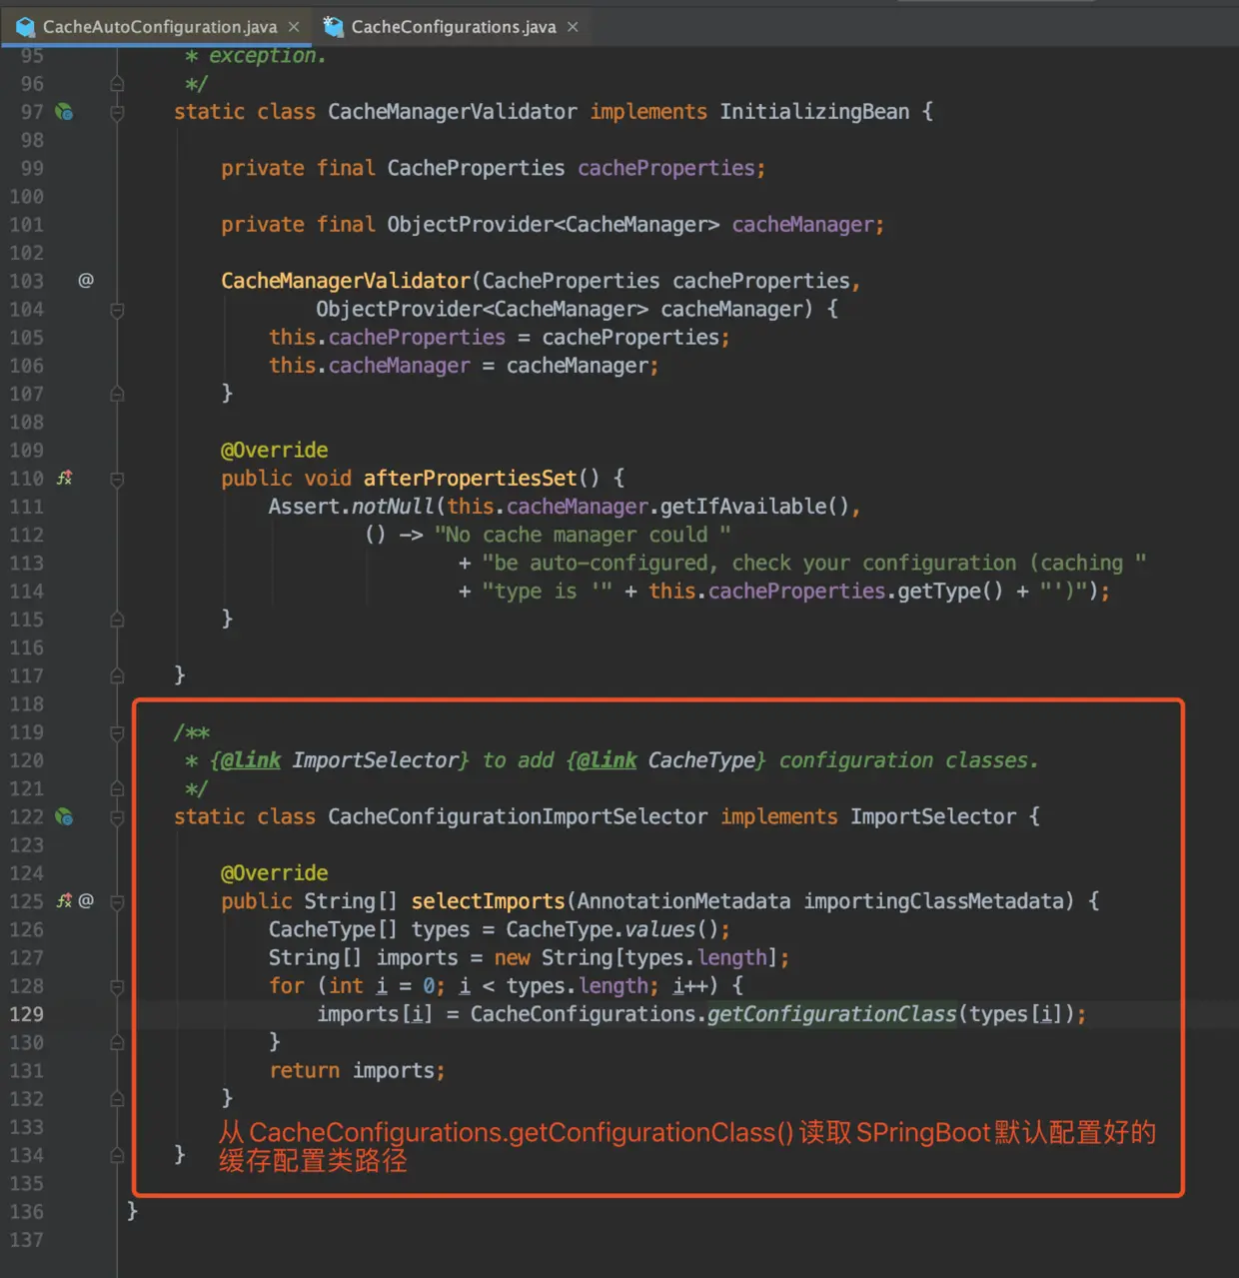Click line number 97 in the gutter

32,112
